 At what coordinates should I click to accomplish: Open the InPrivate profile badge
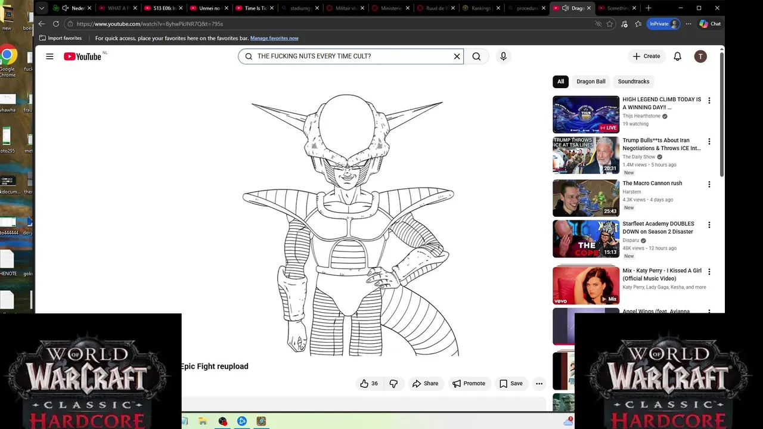point(663,24)
